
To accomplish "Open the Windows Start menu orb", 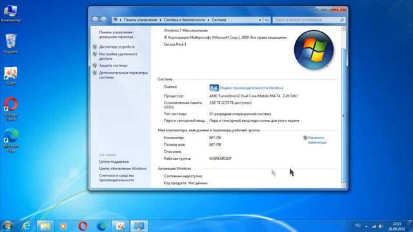I will pyautogui.click(x=8, y=226).
